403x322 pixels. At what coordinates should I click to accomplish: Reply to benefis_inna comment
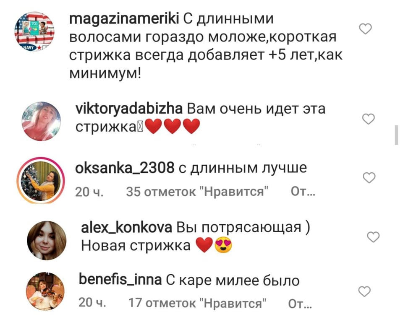300,304
